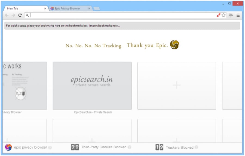Reload the current page
Image resolution: width=245 pixels, height=156 pixels.
pyautogui.click(x=20, y=15)
